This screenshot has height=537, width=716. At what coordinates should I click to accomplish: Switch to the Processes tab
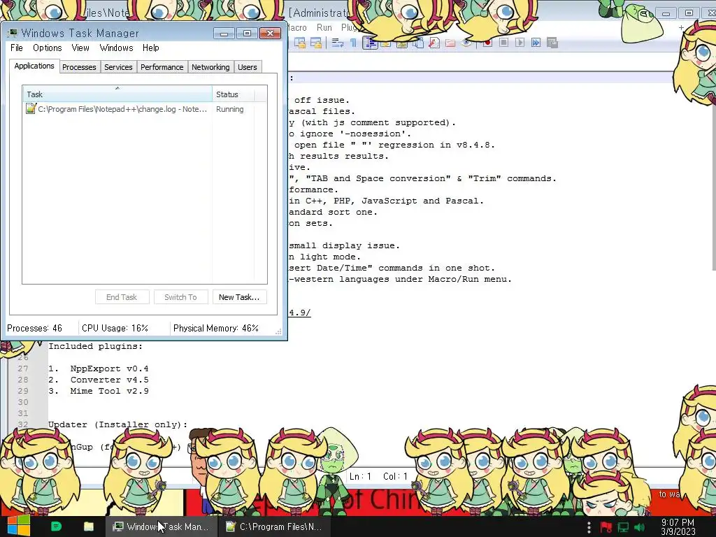79,66
